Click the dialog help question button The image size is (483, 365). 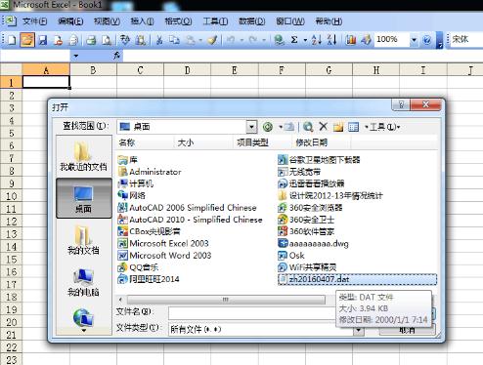401,104
